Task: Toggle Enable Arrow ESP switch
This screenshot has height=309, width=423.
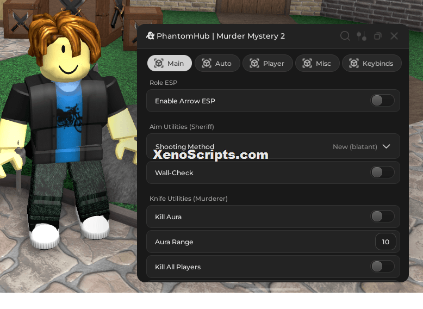Action: pyautogui.click(x=382, y=101)
